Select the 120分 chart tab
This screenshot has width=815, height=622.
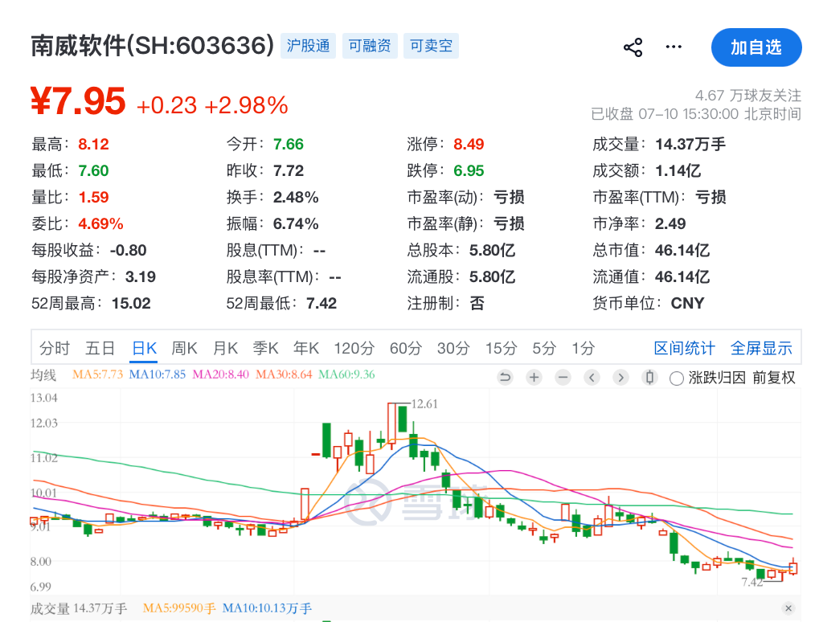354,348
